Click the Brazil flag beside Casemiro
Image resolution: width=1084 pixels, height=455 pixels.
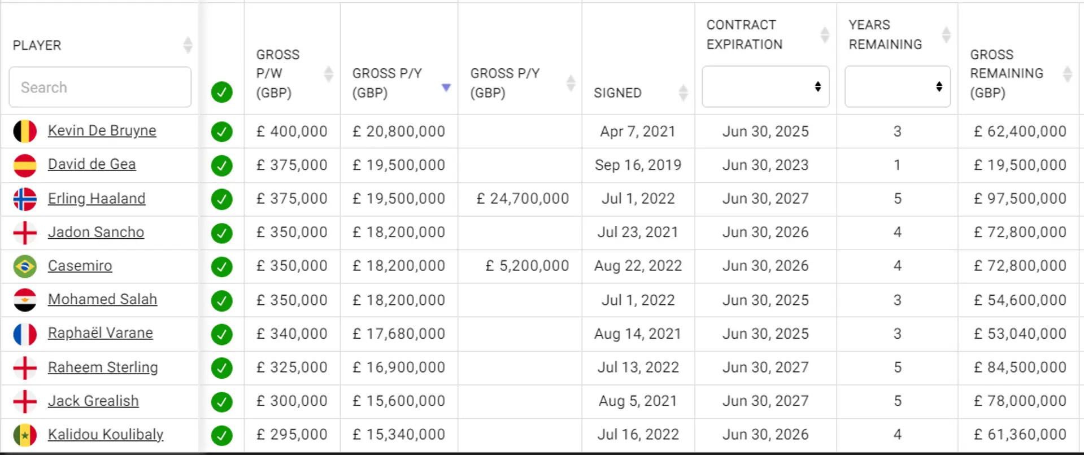coord(25,266)
